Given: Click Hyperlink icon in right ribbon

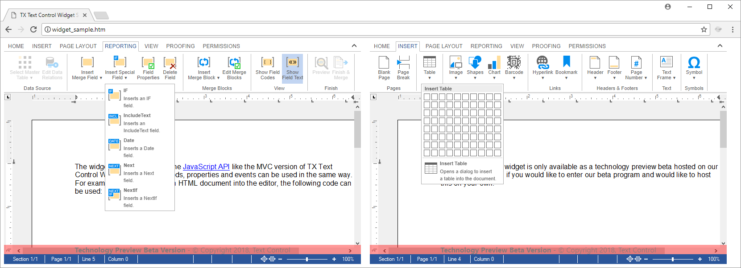Looking at the screenshot, I should tap(542, 62).
